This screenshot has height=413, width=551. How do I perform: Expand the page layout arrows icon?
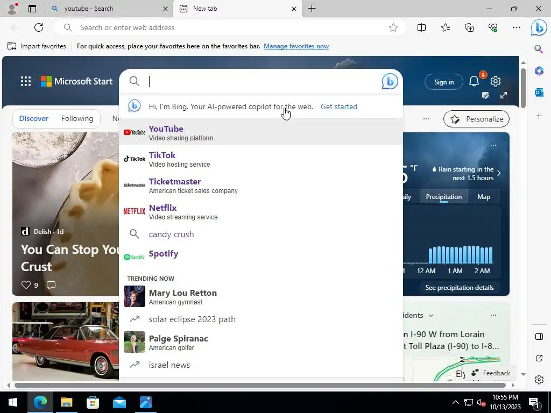coord(504,95)
